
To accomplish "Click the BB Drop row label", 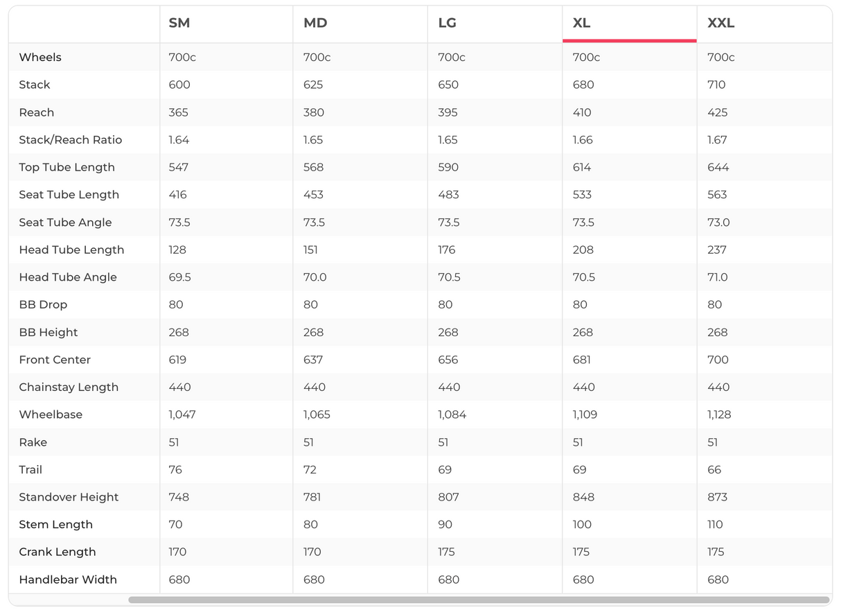I will point(43,304).
